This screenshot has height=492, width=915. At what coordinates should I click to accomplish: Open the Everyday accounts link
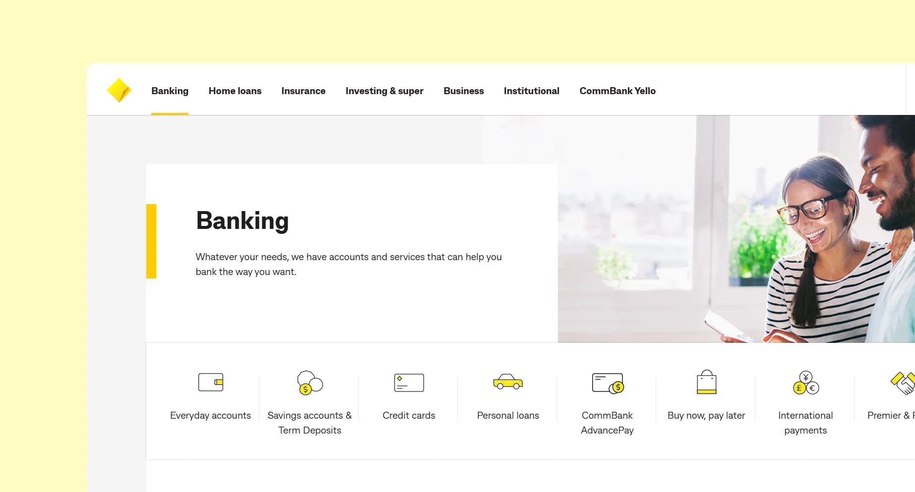[x=210, y=415]
